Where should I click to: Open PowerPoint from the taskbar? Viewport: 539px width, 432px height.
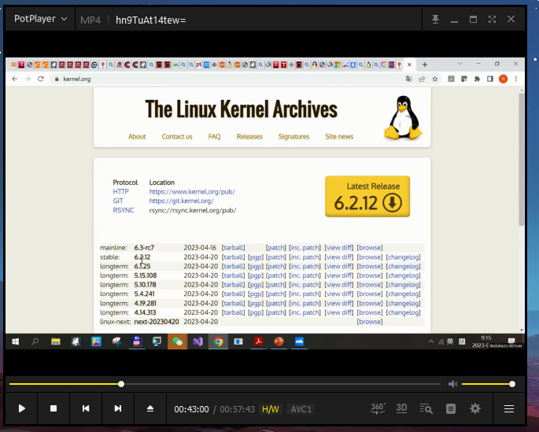pyautogui.click(x=279, y=342)
